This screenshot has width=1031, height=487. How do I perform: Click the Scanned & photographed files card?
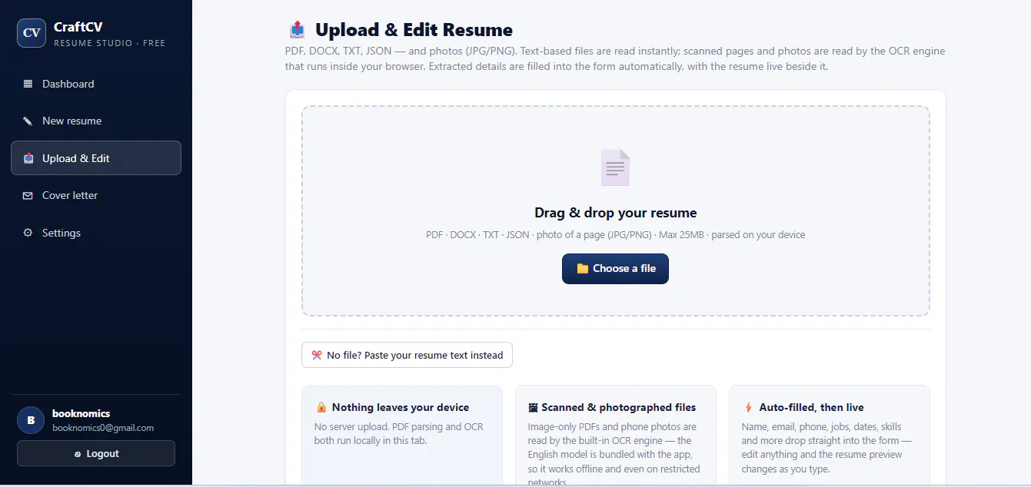point(616,436)
